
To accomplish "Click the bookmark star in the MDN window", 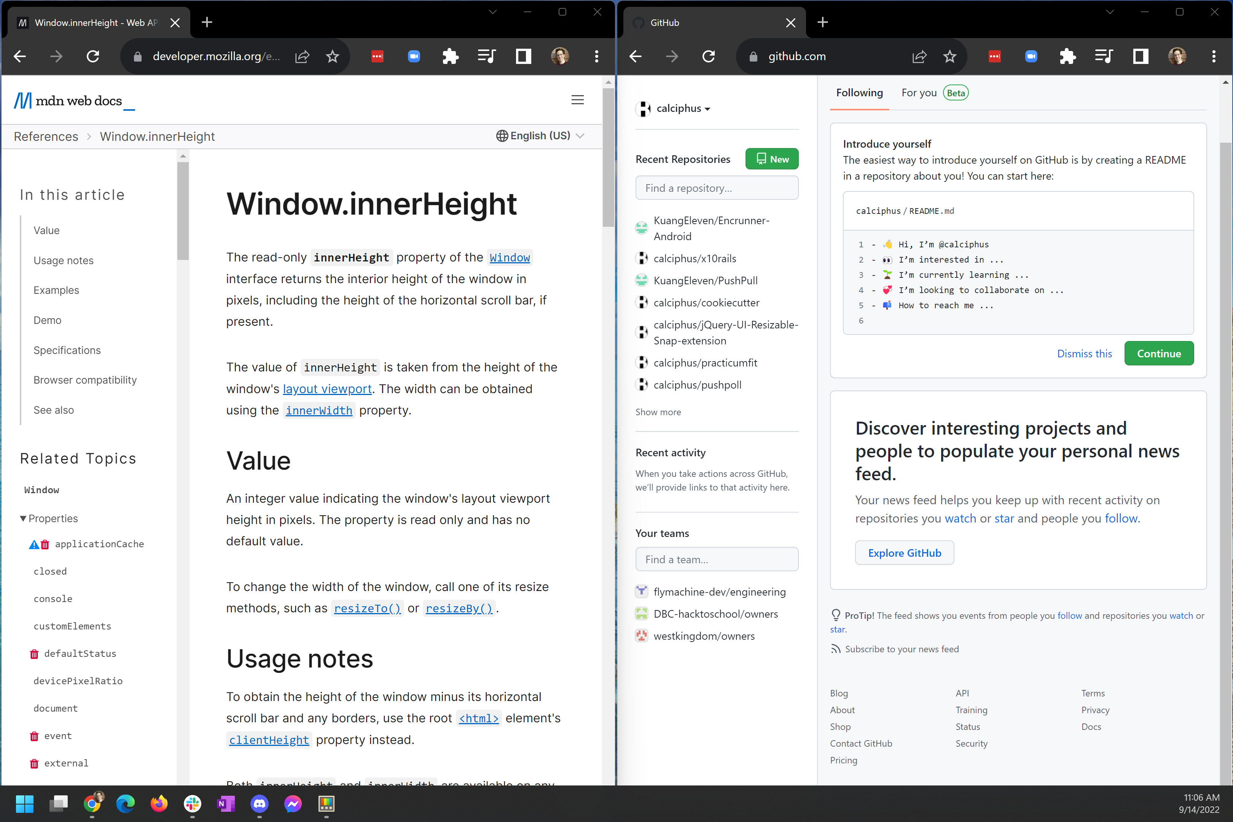I will coord(332,57).
